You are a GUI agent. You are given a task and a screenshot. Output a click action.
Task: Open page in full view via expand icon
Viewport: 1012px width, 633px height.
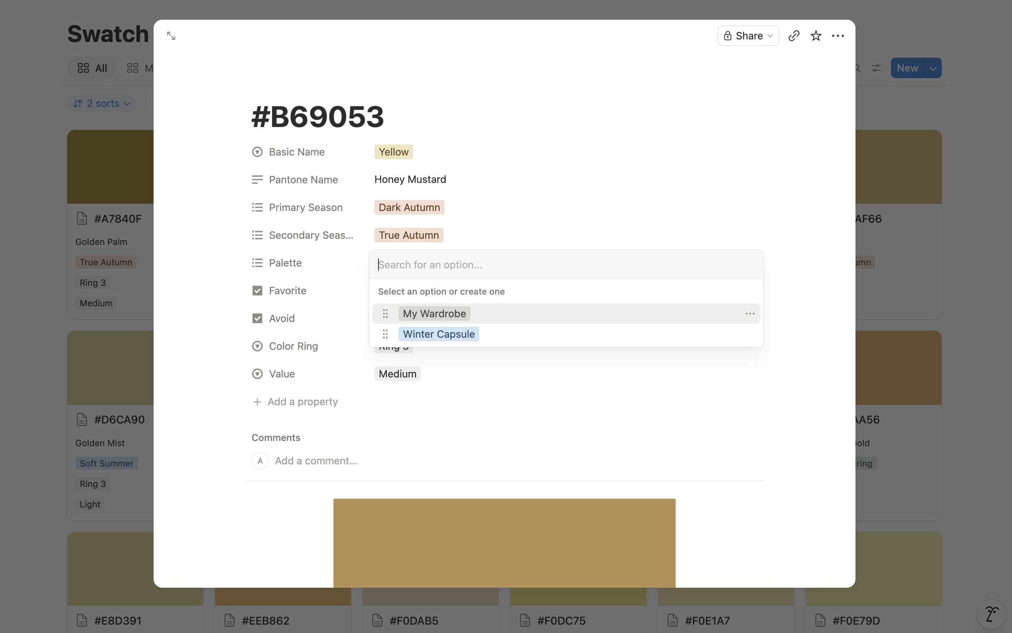(x=171, y=36)
